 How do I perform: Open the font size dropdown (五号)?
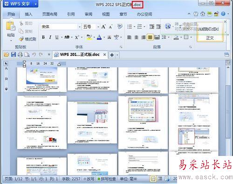pyautogui.click(x=98, y=27)
